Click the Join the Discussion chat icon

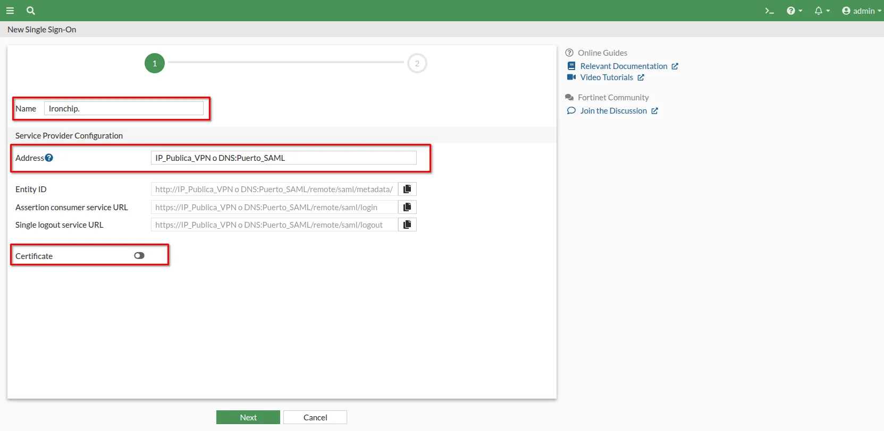pyautogui.click(x=571, y=111)
